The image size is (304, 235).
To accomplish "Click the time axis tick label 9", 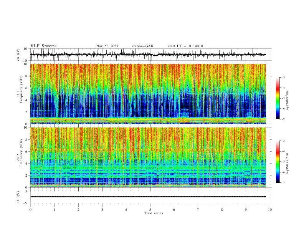I will [x=246, y=210].
